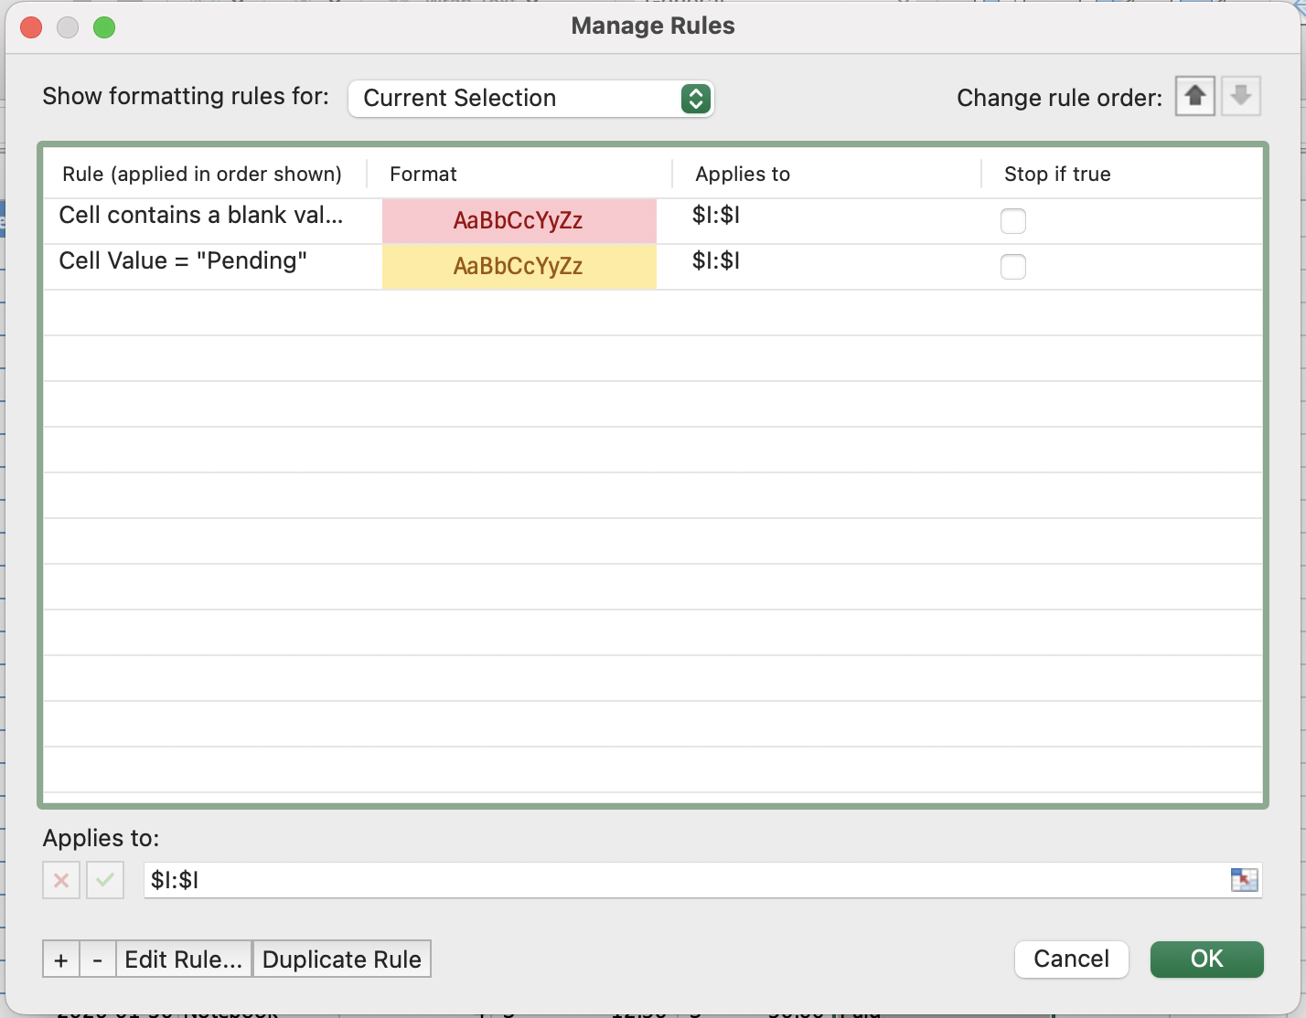Viewport: 1306px width, 1018px height.
Task: Select the Cell Value = "Pending" rule
Action: click(183, 261)
